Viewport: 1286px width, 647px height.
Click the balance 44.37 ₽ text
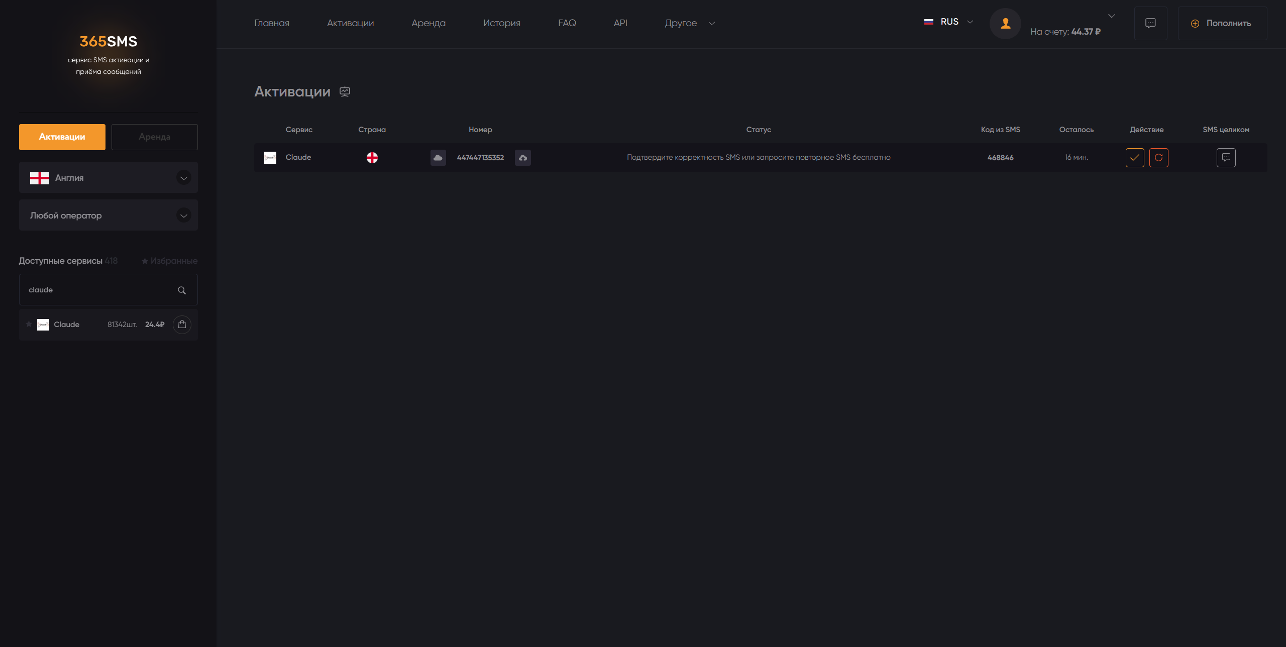click(1086, 32)
